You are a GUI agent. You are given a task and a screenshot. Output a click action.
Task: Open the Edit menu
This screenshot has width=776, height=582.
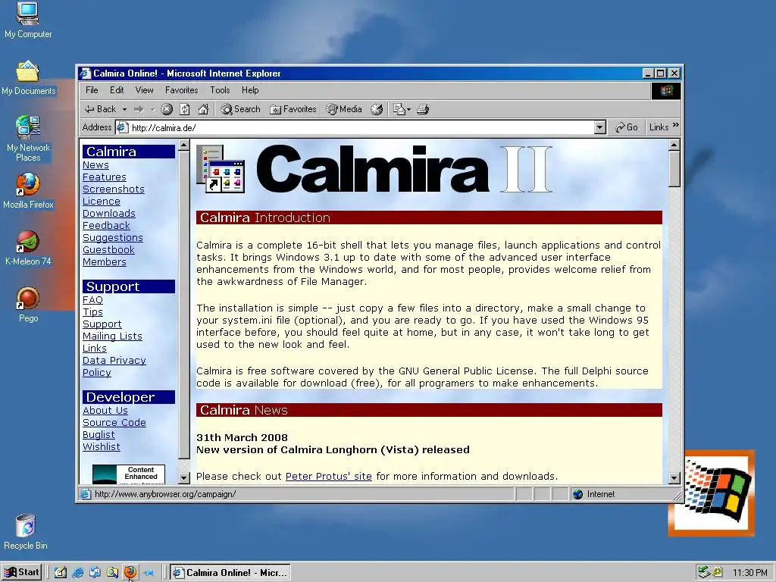point(117,90)
